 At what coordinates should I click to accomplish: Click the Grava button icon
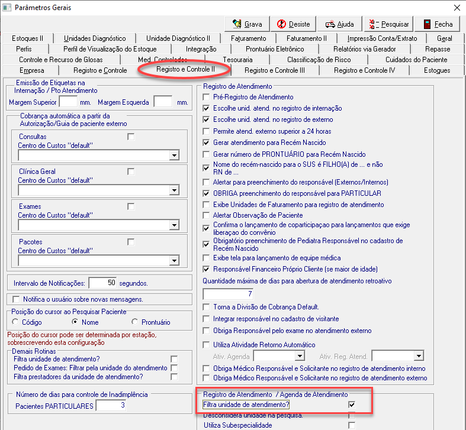237,24
